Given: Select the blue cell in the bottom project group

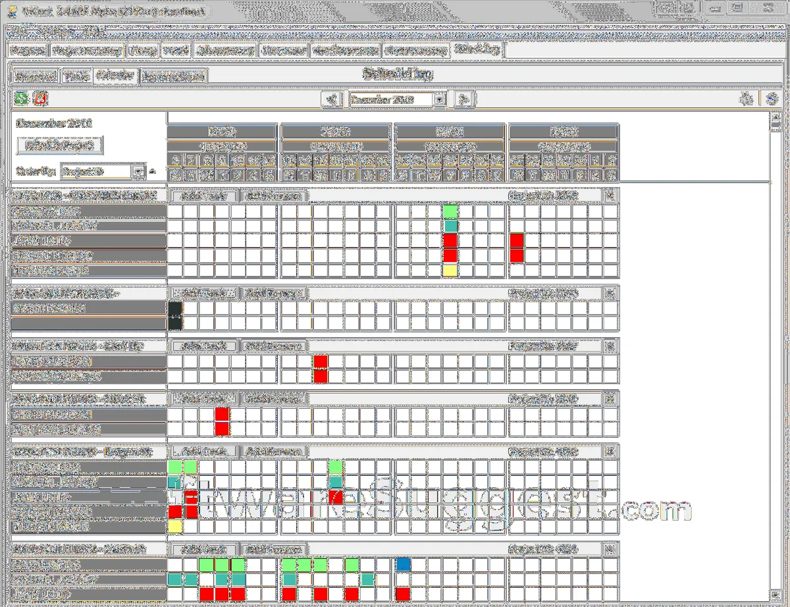Looking at the screenshot, I should pos(403,565).
